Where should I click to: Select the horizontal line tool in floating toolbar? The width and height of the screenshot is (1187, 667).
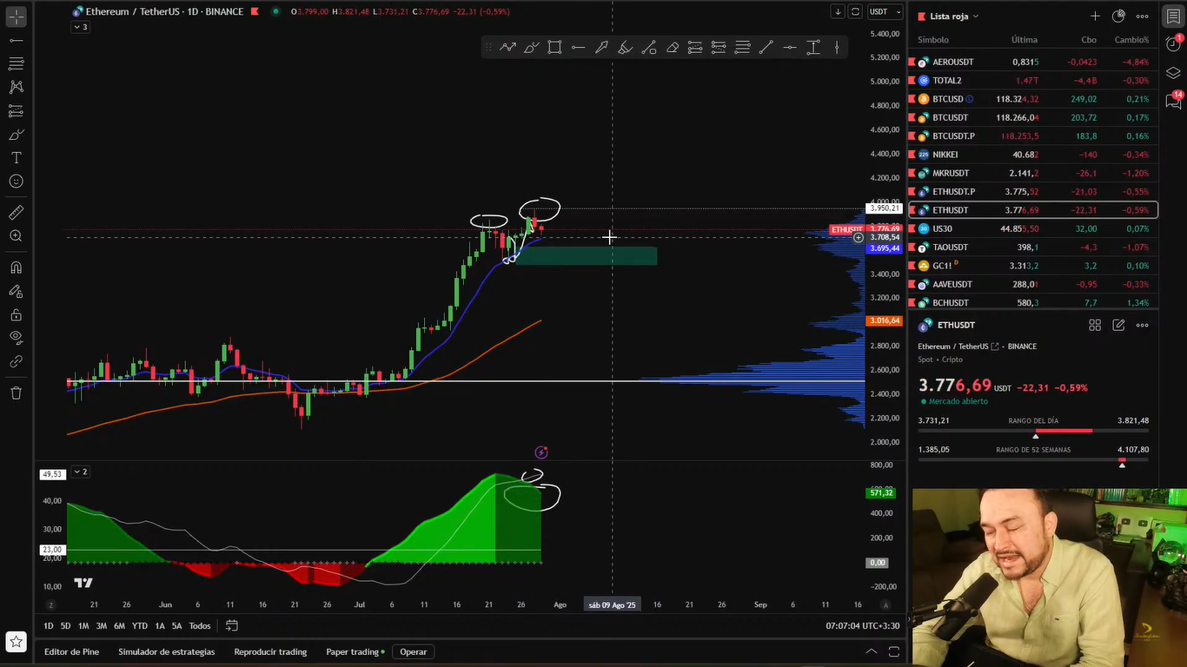789,48
